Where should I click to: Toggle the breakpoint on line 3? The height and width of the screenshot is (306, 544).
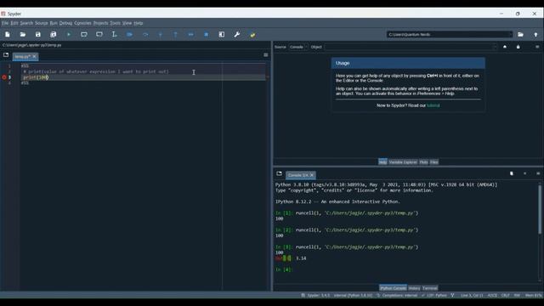click(x=4, y=77)
